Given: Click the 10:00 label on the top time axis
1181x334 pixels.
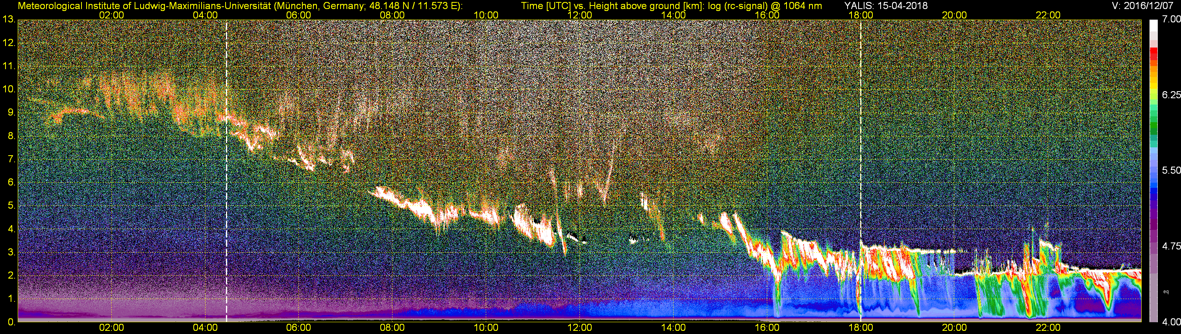Looking at the screenshot, I should (x=486, y=15).
